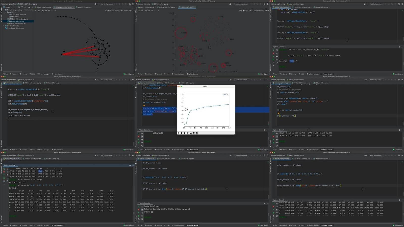404x227 pixels.
Task: Select application_train.csv in Project tree
Action: point(18,14)
